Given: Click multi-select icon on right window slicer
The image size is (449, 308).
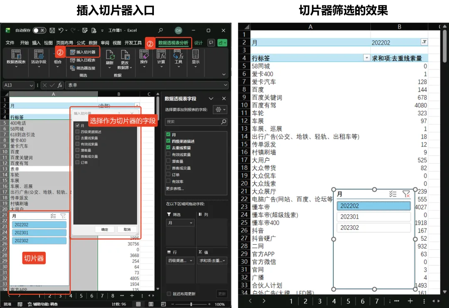Looking at the screenshot, I should [393, 194].
